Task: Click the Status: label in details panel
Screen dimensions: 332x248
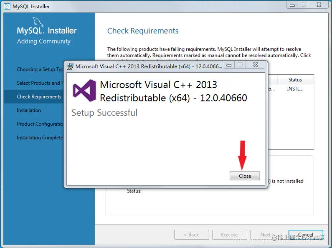Action: pos(134,191)
